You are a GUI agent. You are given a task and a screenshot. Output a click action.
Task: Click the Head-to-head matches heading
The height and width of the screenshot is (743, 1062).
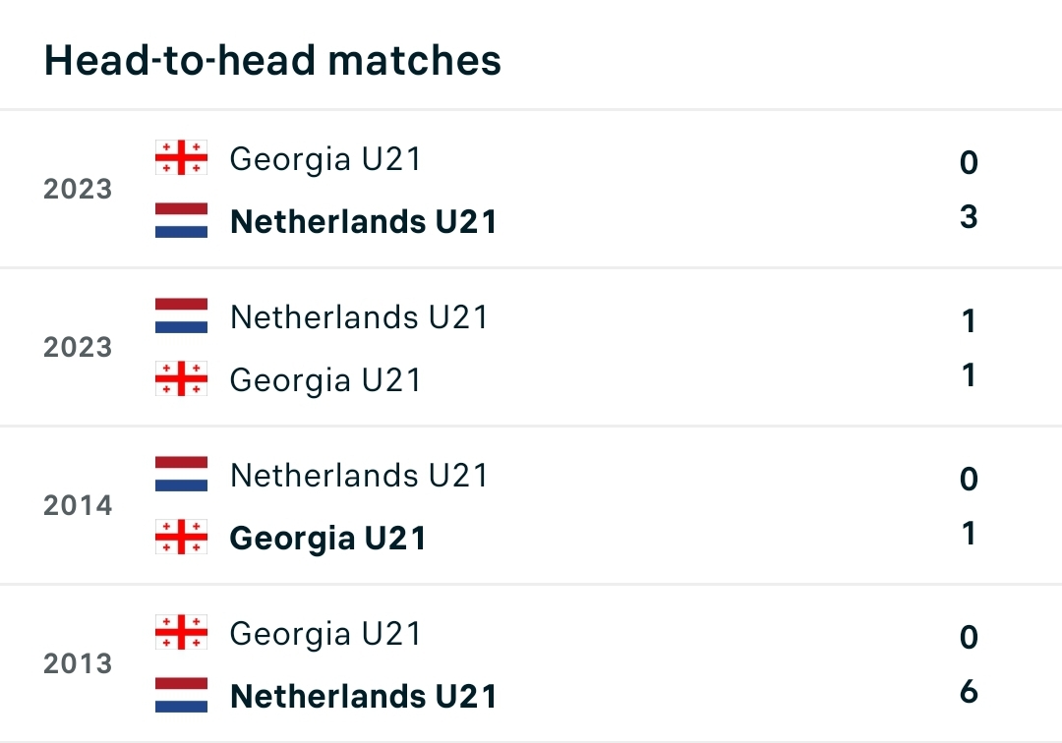(x=272, y=61)
